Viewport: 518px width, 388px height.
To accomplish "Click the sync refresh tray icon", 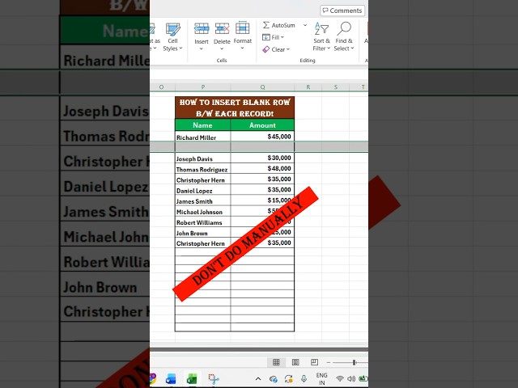I will point(288,379).
